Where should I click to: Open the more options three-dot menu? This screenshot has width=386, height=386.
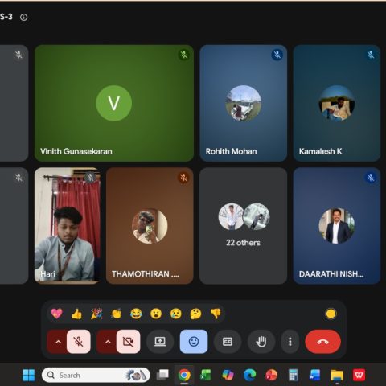pos(290,342)
